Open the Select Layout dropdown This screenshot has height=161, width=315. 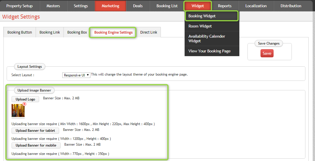76,75
